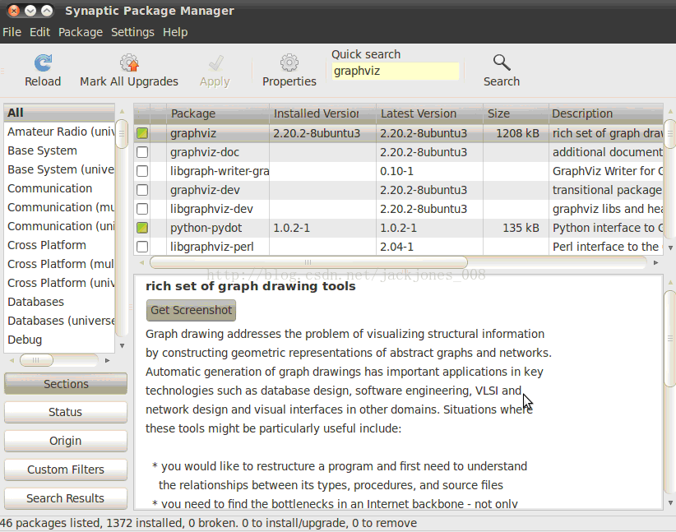Click the Apply checkmark icon
This screenshot has width=676, height=532.
215,63
